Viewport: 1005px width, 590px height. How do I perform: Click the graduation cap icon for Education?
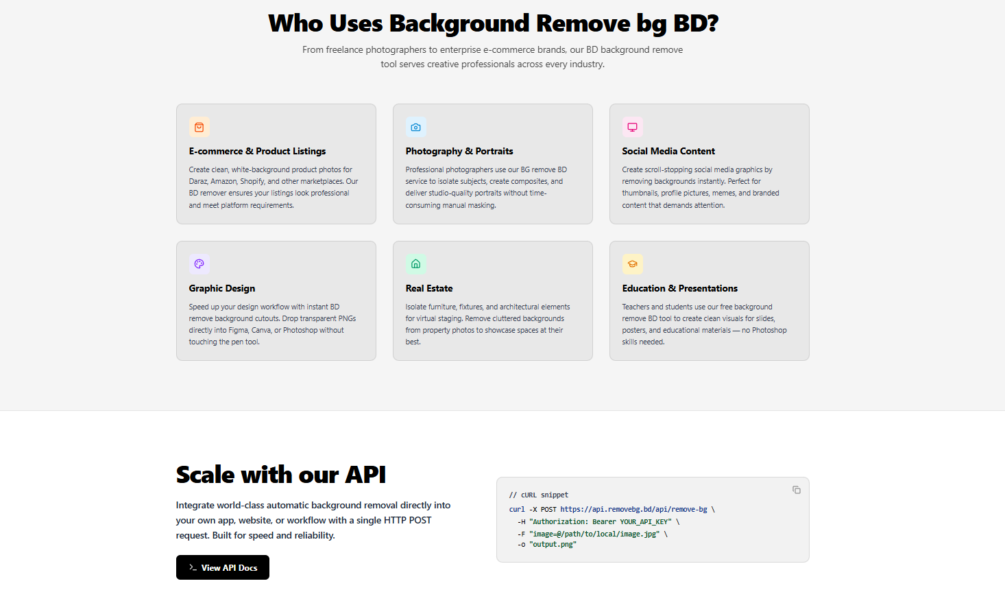tap(632, 264)
